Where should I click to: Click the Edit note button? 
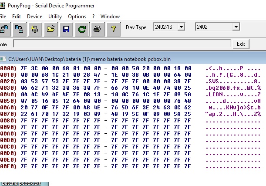tap(241, 44)
